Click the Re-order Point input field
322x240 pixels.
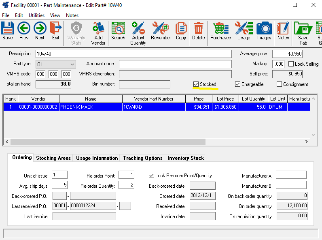126,175
